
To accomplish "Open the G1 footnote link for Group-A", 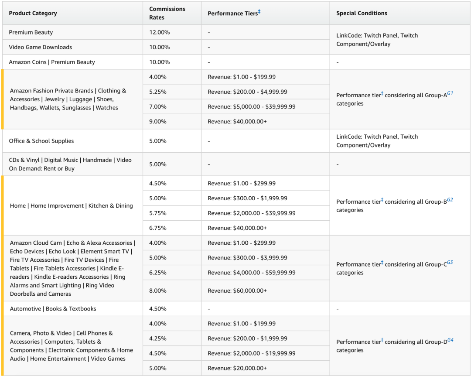I will [x=450, y=93].
